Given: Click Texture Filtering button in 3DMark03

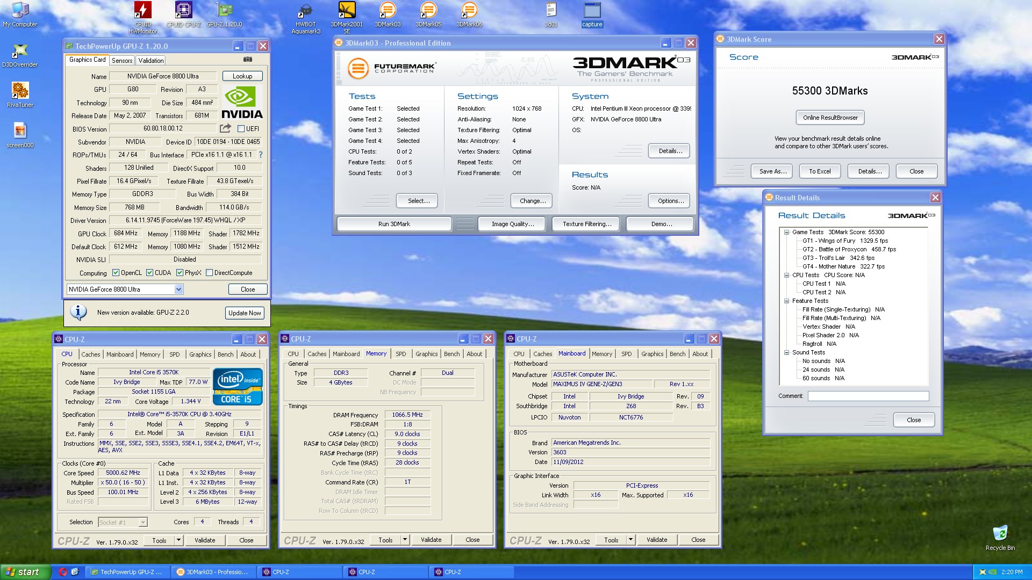Looking at the screenshot, I should (587, 224).
